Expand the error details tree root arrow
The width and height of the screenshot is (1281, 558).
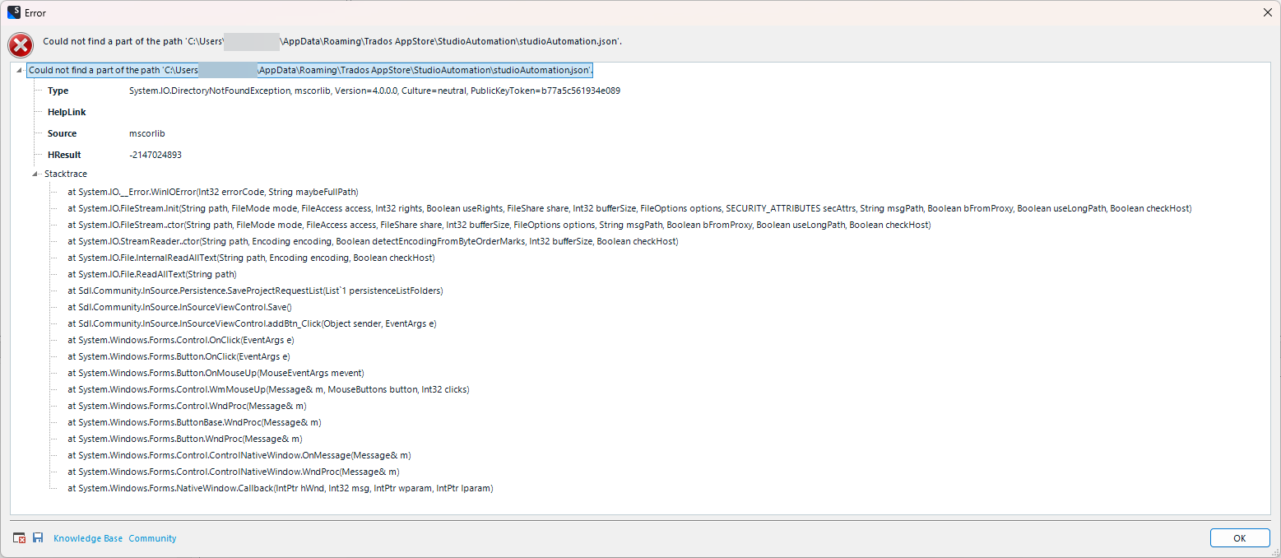pyautogui.click(x=18, y=70)
